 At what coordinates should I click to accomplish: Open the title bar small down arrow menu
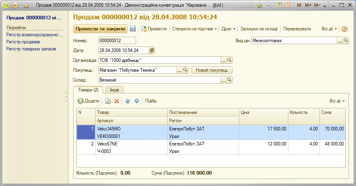coord(325,6)
